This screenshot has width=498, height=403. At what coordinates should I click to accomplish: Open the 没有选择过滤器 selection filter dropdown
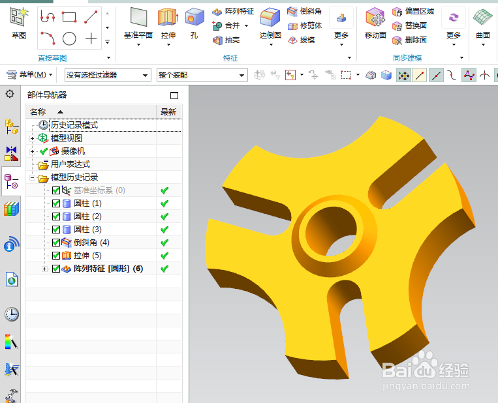tap(108, 75)
